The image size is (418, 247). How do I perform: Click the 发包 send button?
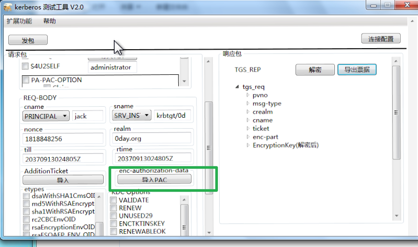[28, 40]
